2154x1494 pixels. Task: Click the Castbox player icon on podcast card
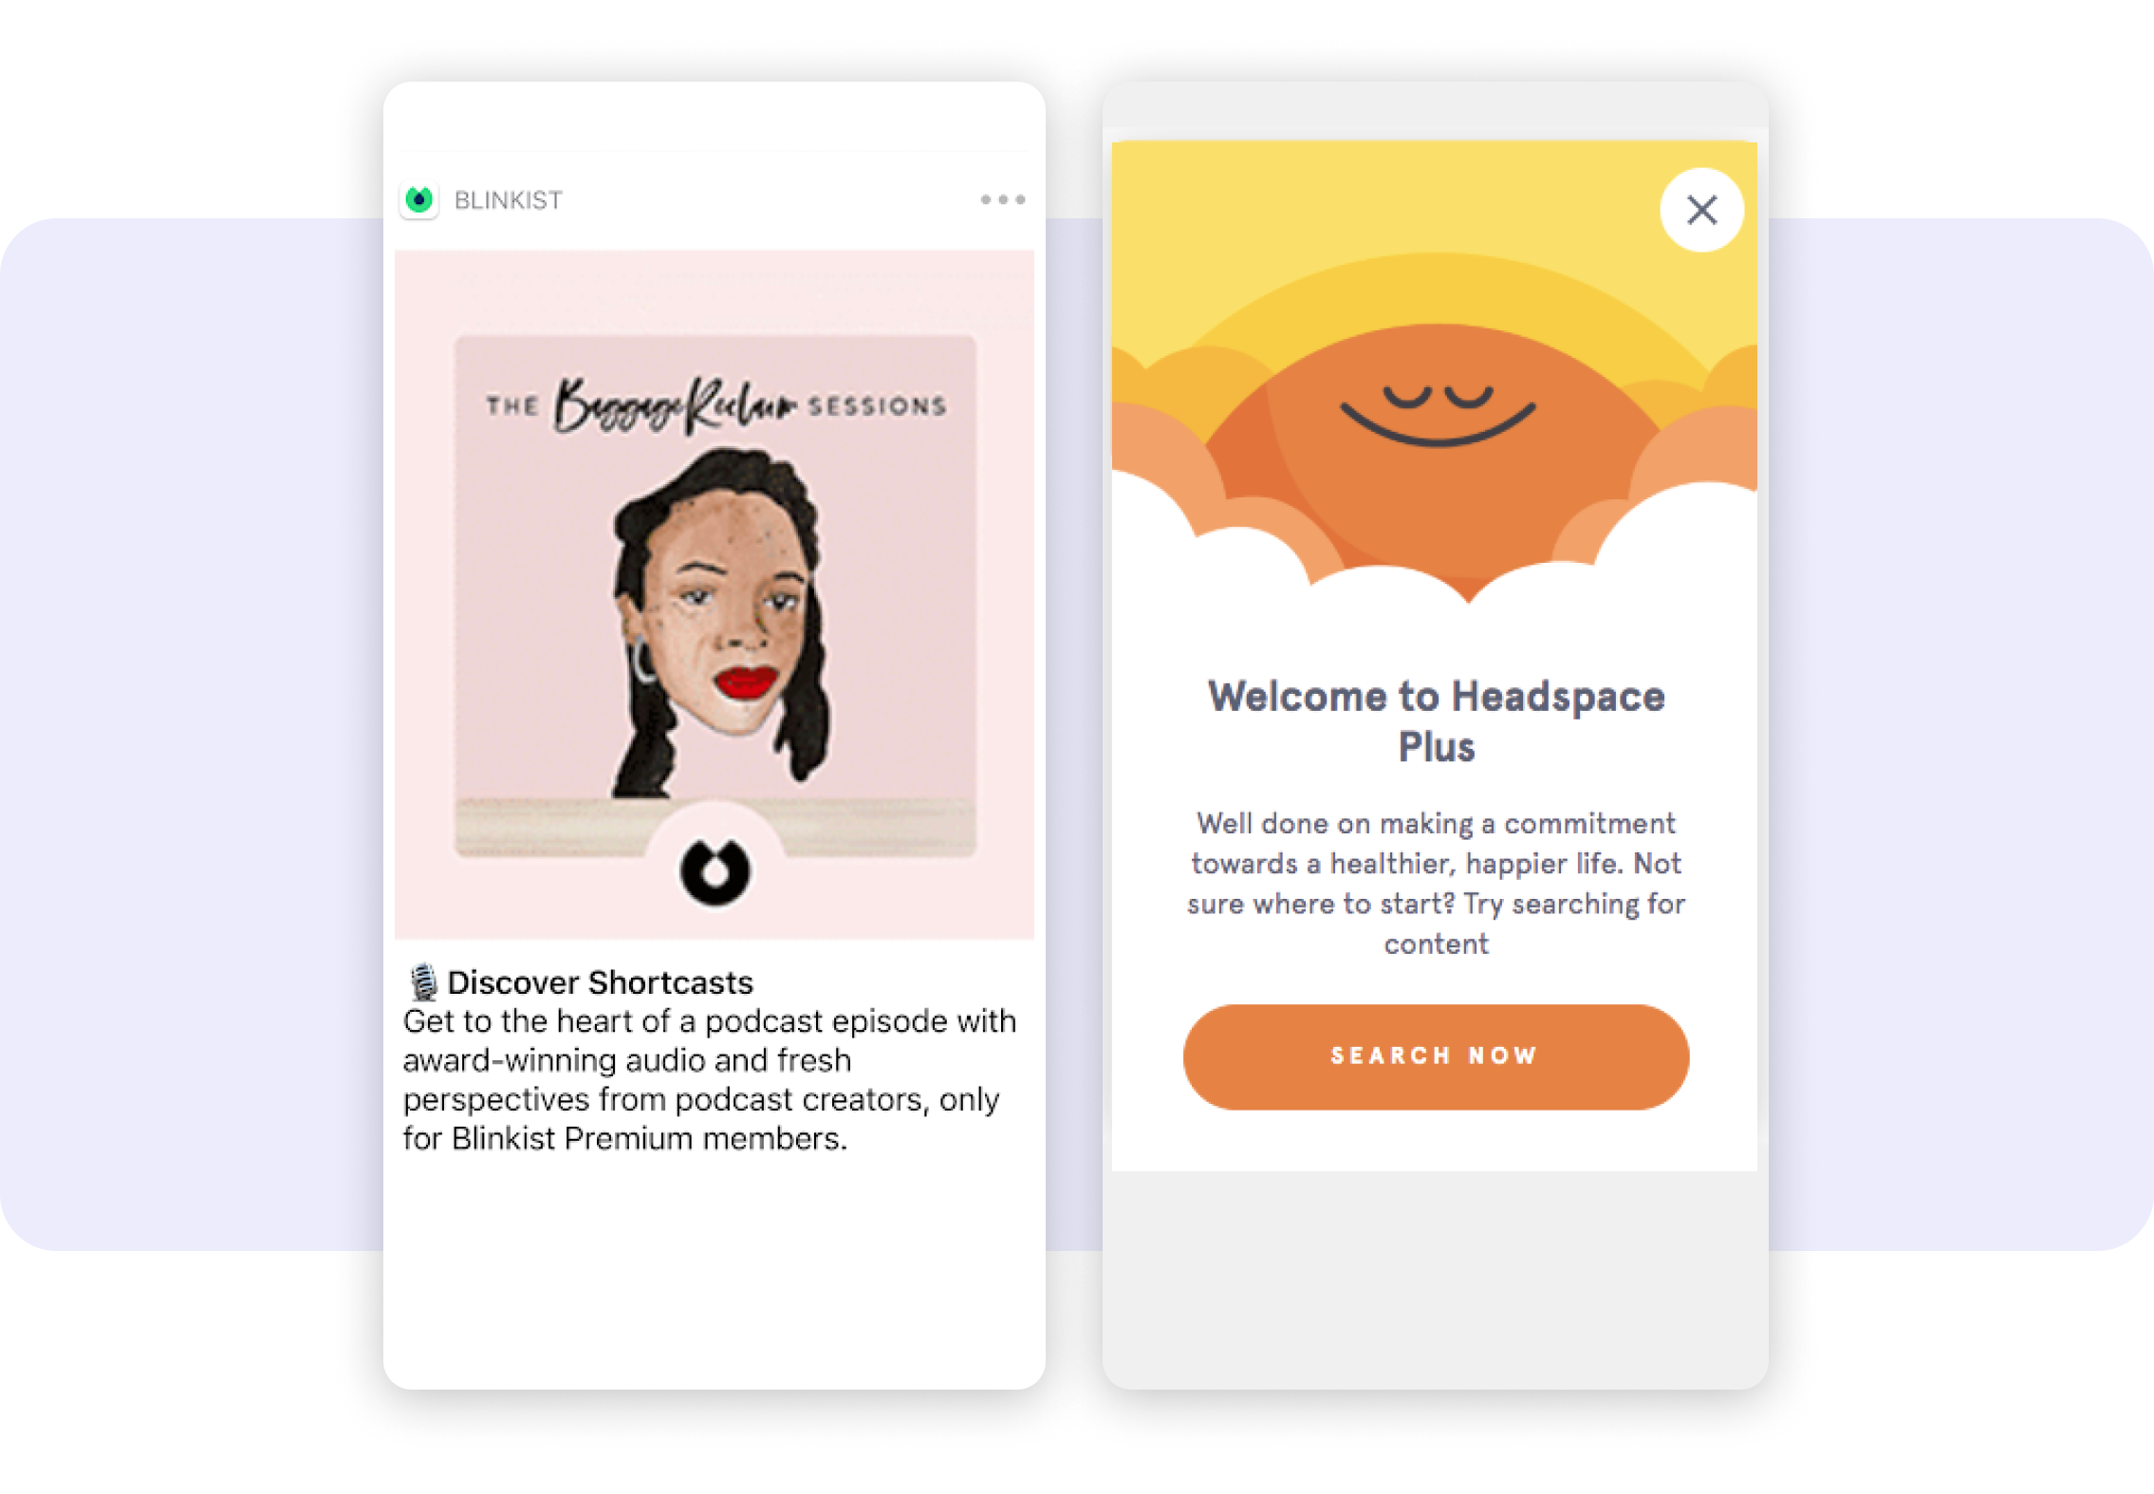click(714, 868)
